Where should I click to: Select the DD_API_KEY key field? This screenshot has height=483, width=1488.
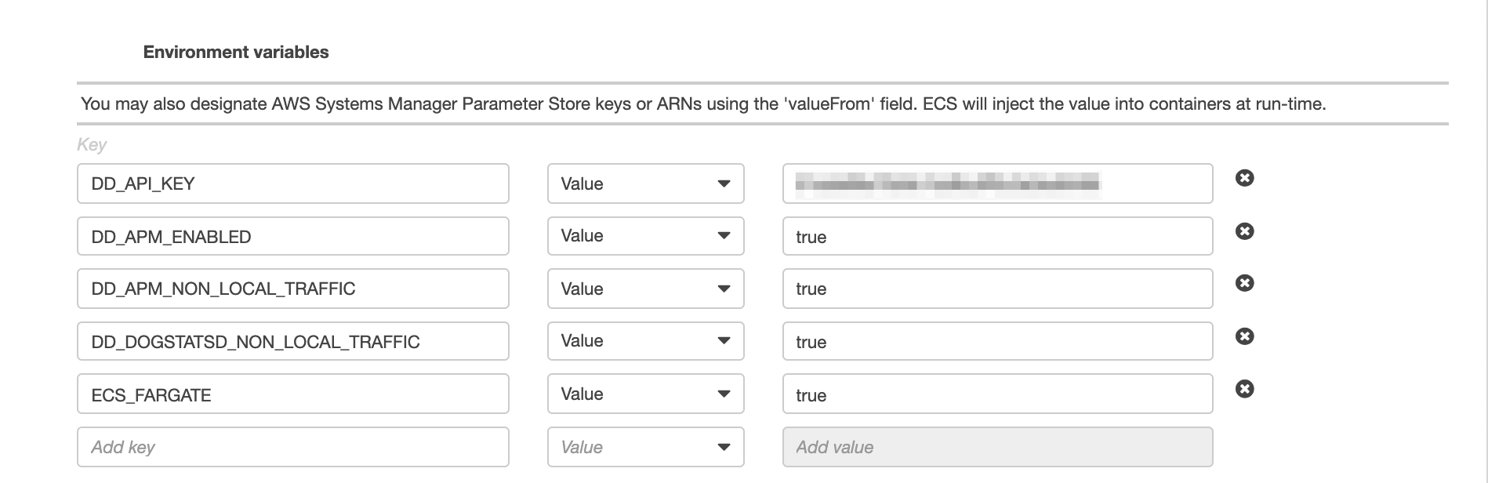(x=292, y=183)
